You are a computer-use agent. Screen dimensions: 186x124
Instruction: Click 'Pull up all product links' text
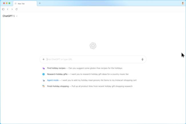(82, 86)
